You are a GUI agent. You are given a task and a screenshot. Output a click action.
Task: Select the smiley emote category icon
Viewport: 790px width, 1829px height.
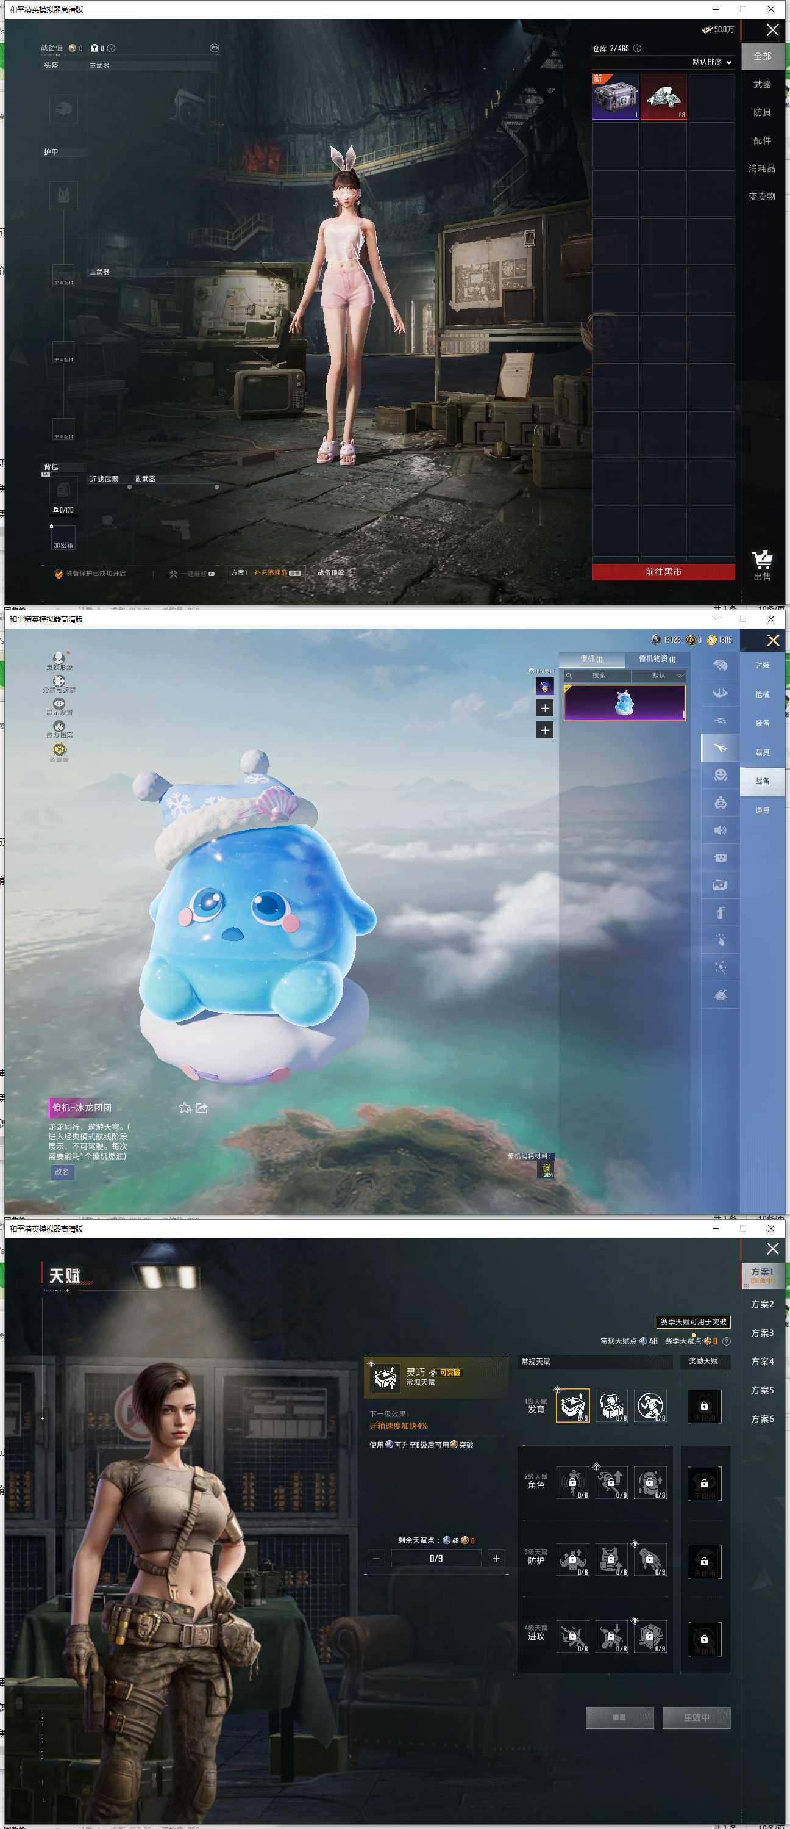tap(720, 774)
